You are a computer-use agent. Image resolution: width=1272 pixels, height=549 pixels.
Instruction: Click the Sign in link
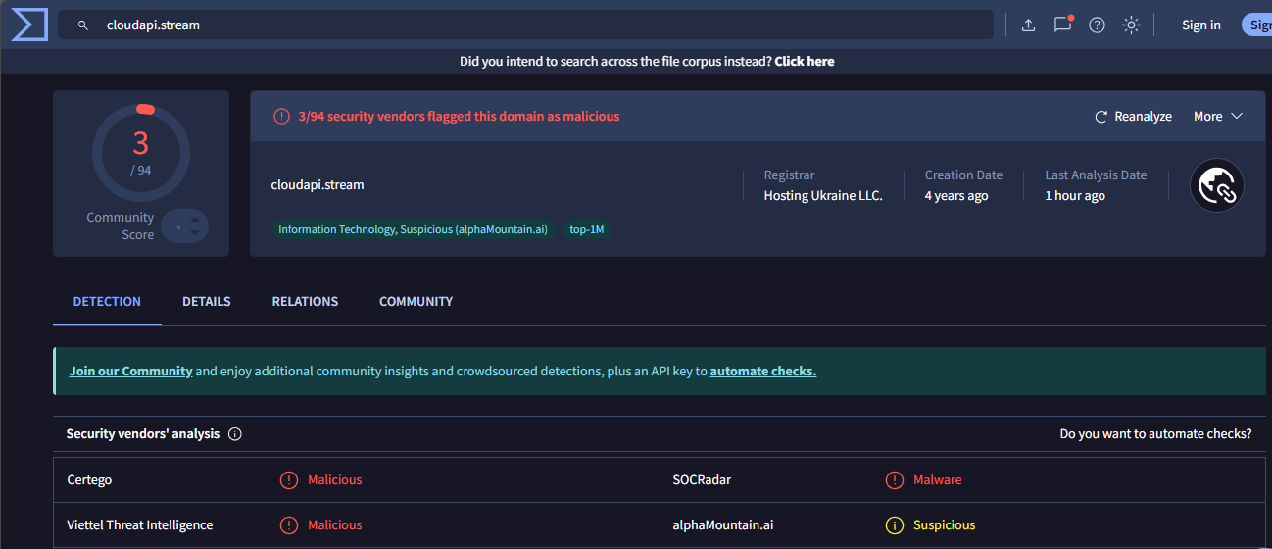[1201, 25]
